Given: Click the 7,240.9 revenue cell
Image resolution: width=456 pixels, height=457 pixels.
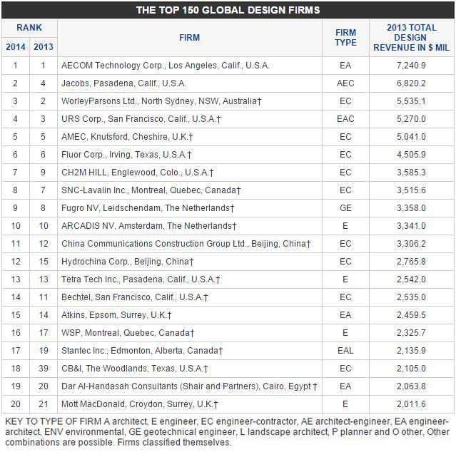Looking at the screenshot, I should click(411, 66).
